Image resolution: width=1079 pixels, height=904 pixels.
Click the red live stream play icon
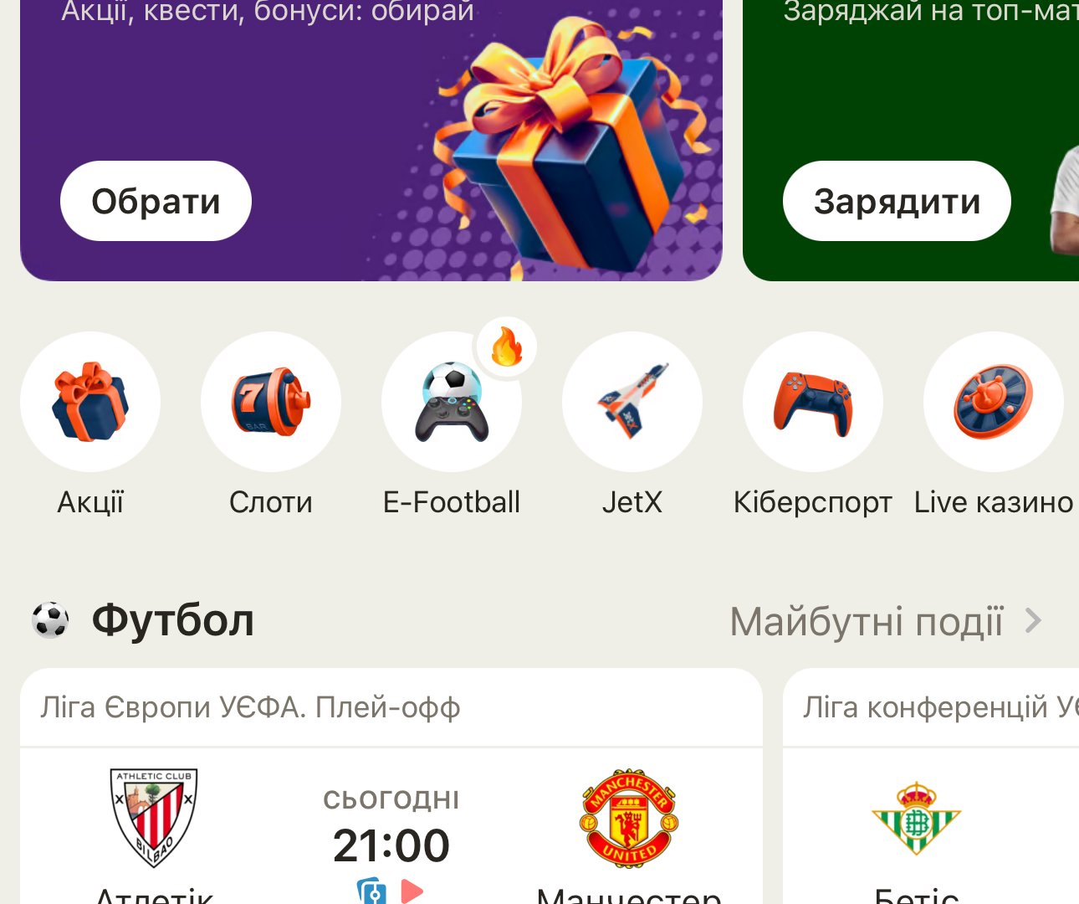pyautogui.click(x=412, y=891)
